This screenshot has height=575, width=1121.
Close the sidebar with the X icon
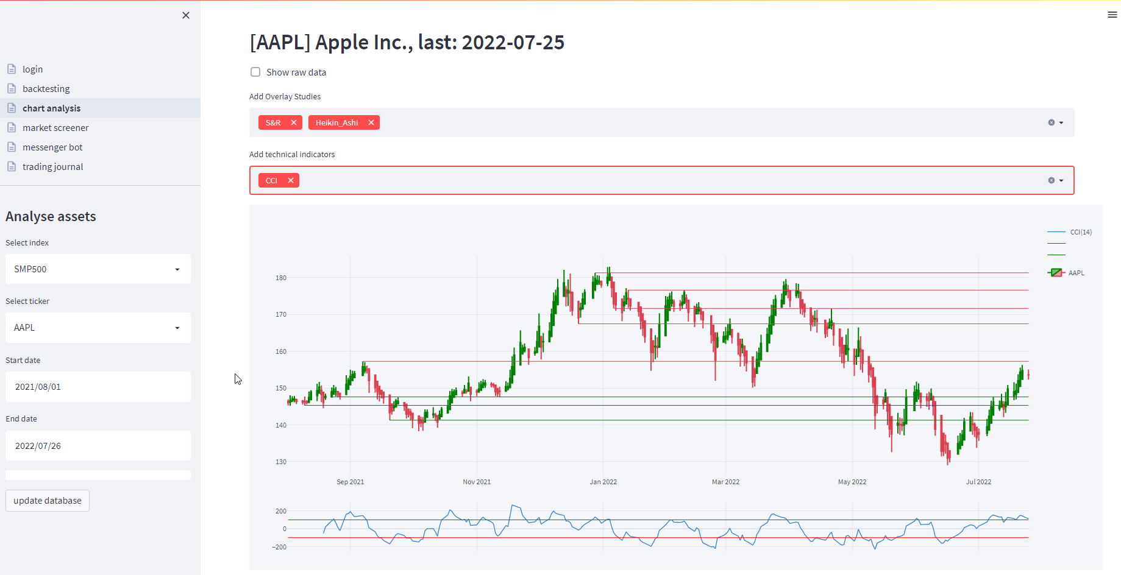(x=186, y=15)
